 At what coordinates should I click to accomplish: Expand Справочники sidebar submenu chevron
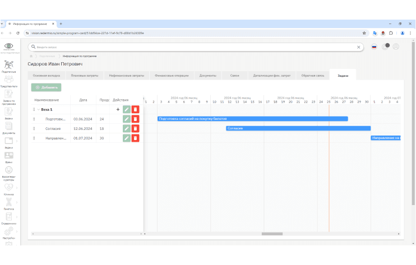point(17,217)
